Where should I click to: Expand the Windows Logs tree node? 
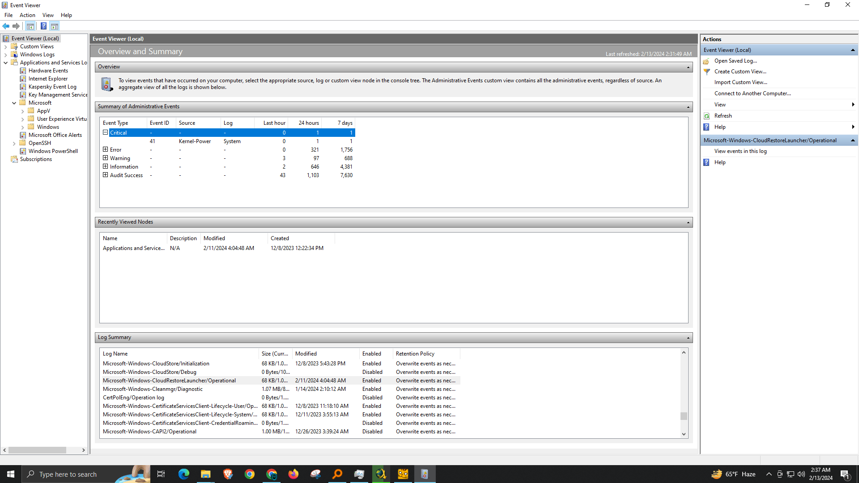[x=5, y=55]
